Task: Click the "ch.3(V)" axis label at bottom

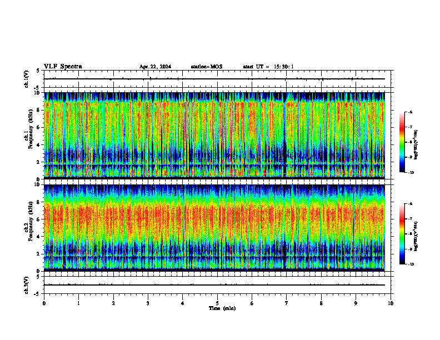Action: click(26, 285)
